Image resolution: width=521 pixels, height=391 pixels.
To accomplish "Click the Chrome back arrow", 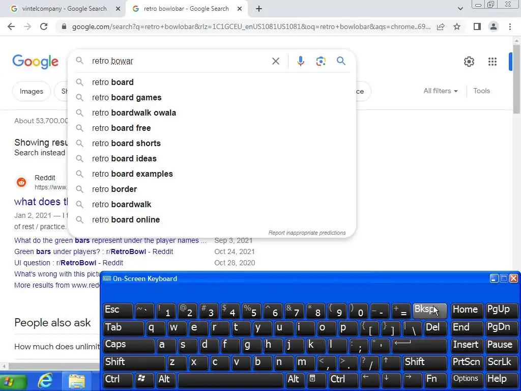I will (x=11, y=26).
